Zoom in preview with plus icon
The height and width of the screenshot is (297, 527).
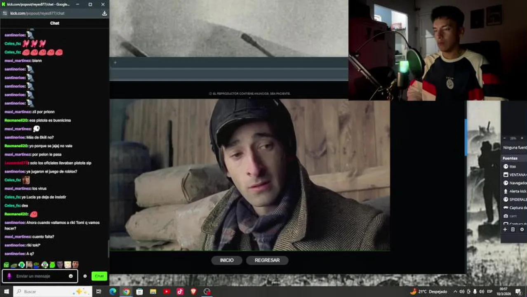[522, 138]
